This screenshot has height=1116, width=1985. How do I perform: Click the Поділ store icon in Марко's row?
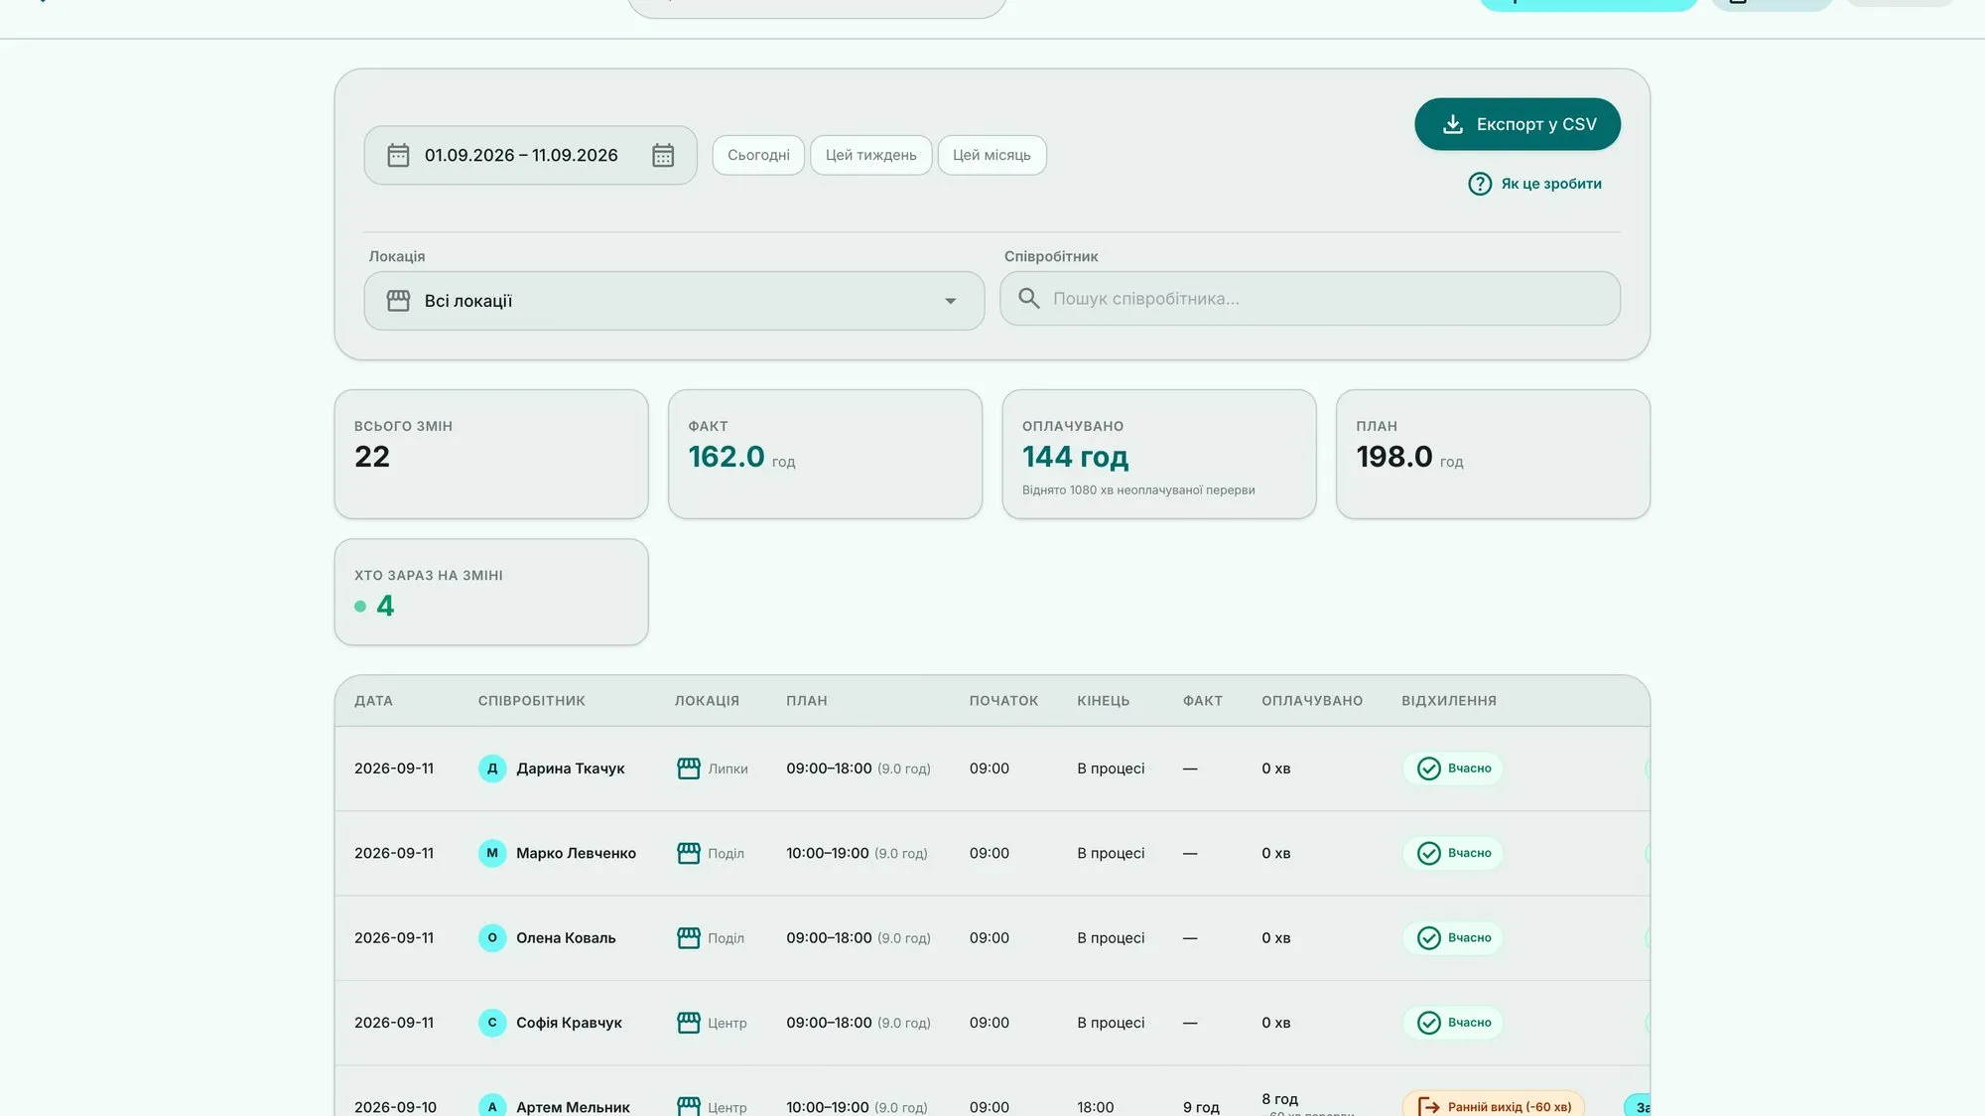pyautogui.click(x=689, y=853)
